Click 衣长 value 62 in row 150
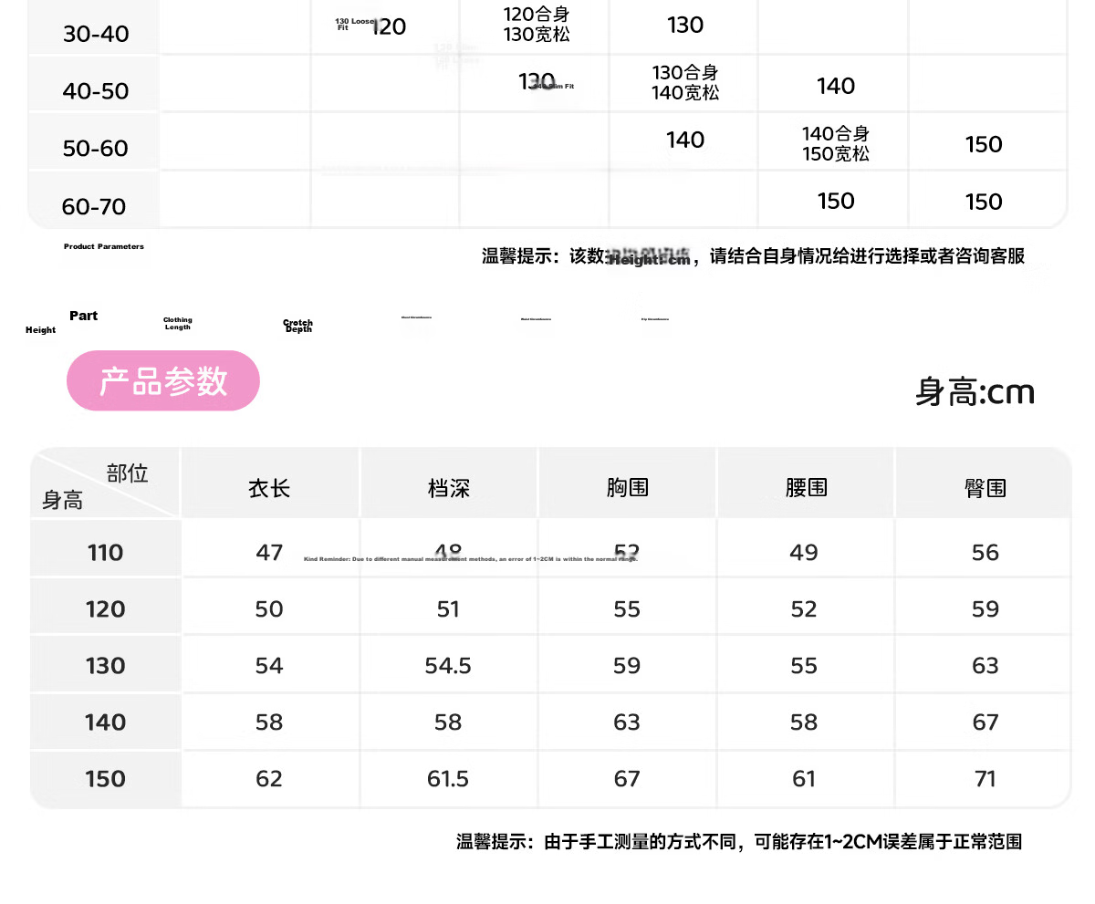This screenshot has height=904, width=1095. 269,779
